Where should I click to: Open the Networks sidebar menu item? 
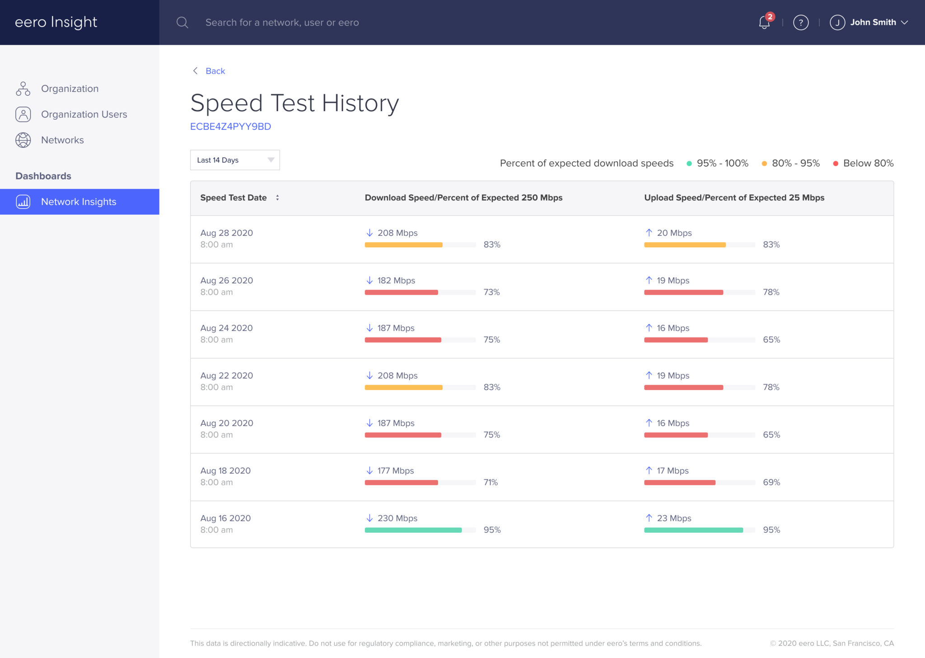pyautogui.click(x=62, y=140)
